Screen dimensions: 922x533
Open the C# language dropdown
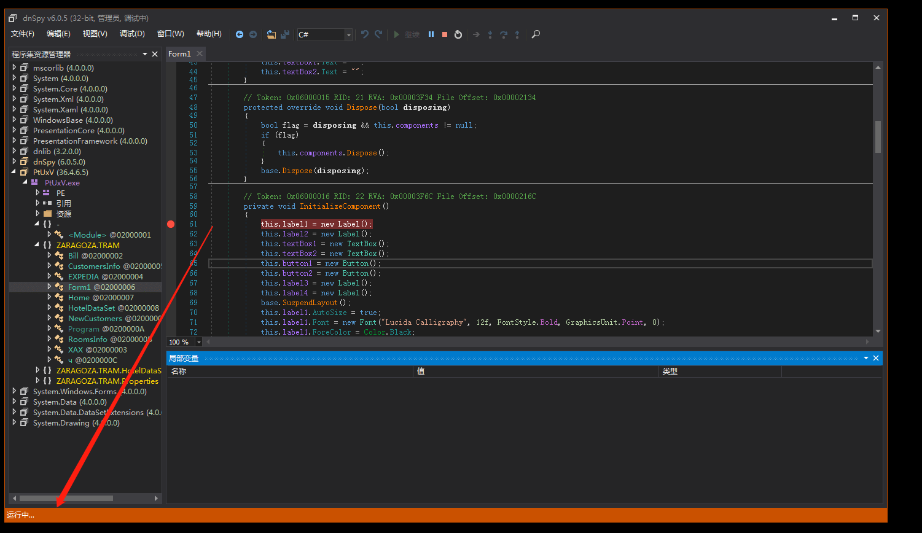349,35
